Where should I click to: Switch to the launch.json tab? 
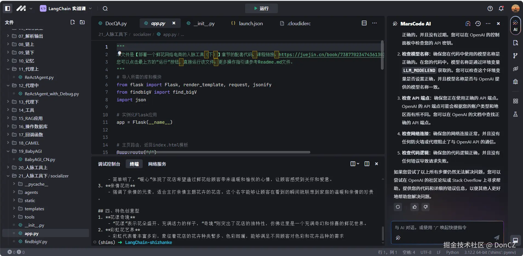[247, 24]
